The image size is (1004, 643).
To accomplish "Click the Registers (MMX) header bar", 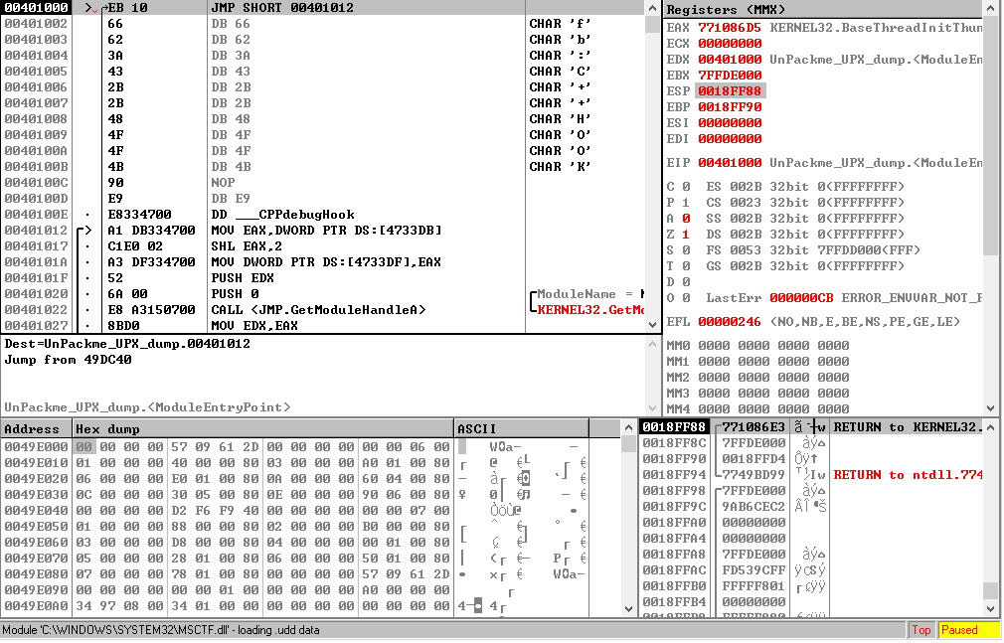I will coord(822,10).
